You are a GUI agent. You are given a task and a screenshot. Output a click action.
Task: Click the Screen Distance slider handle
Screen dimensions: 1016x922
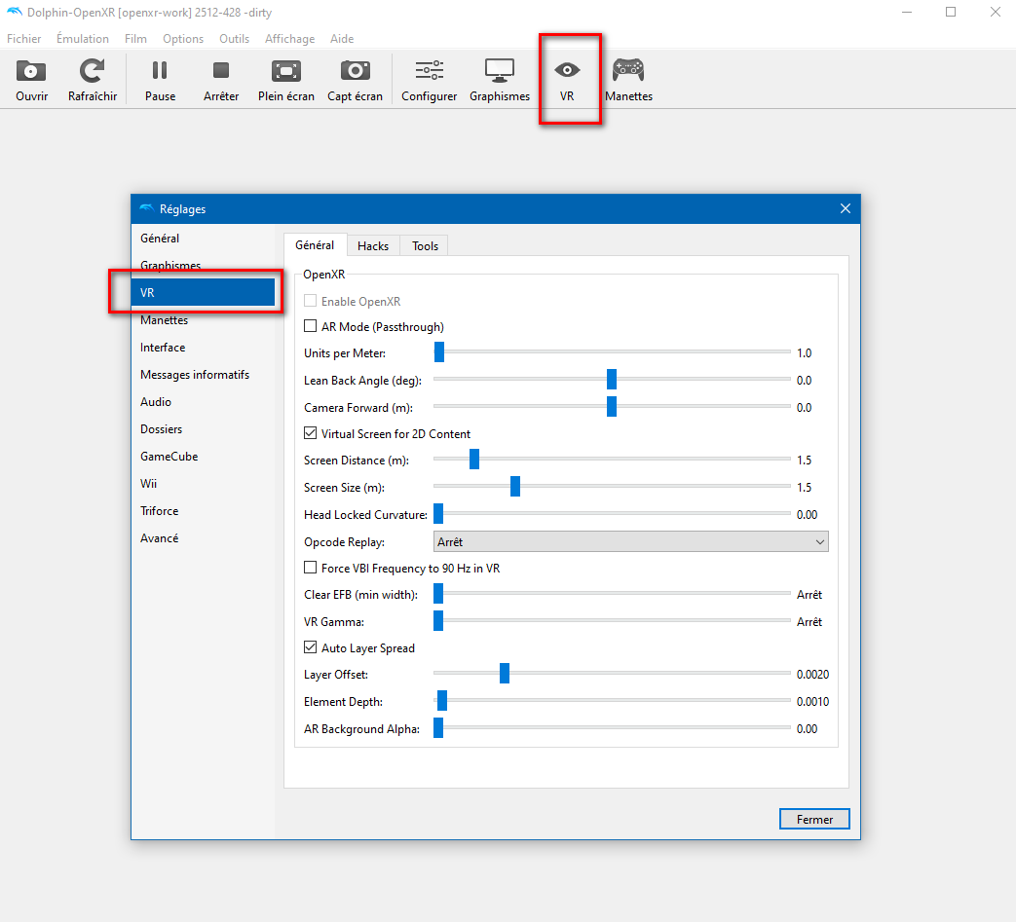point(474,460)
